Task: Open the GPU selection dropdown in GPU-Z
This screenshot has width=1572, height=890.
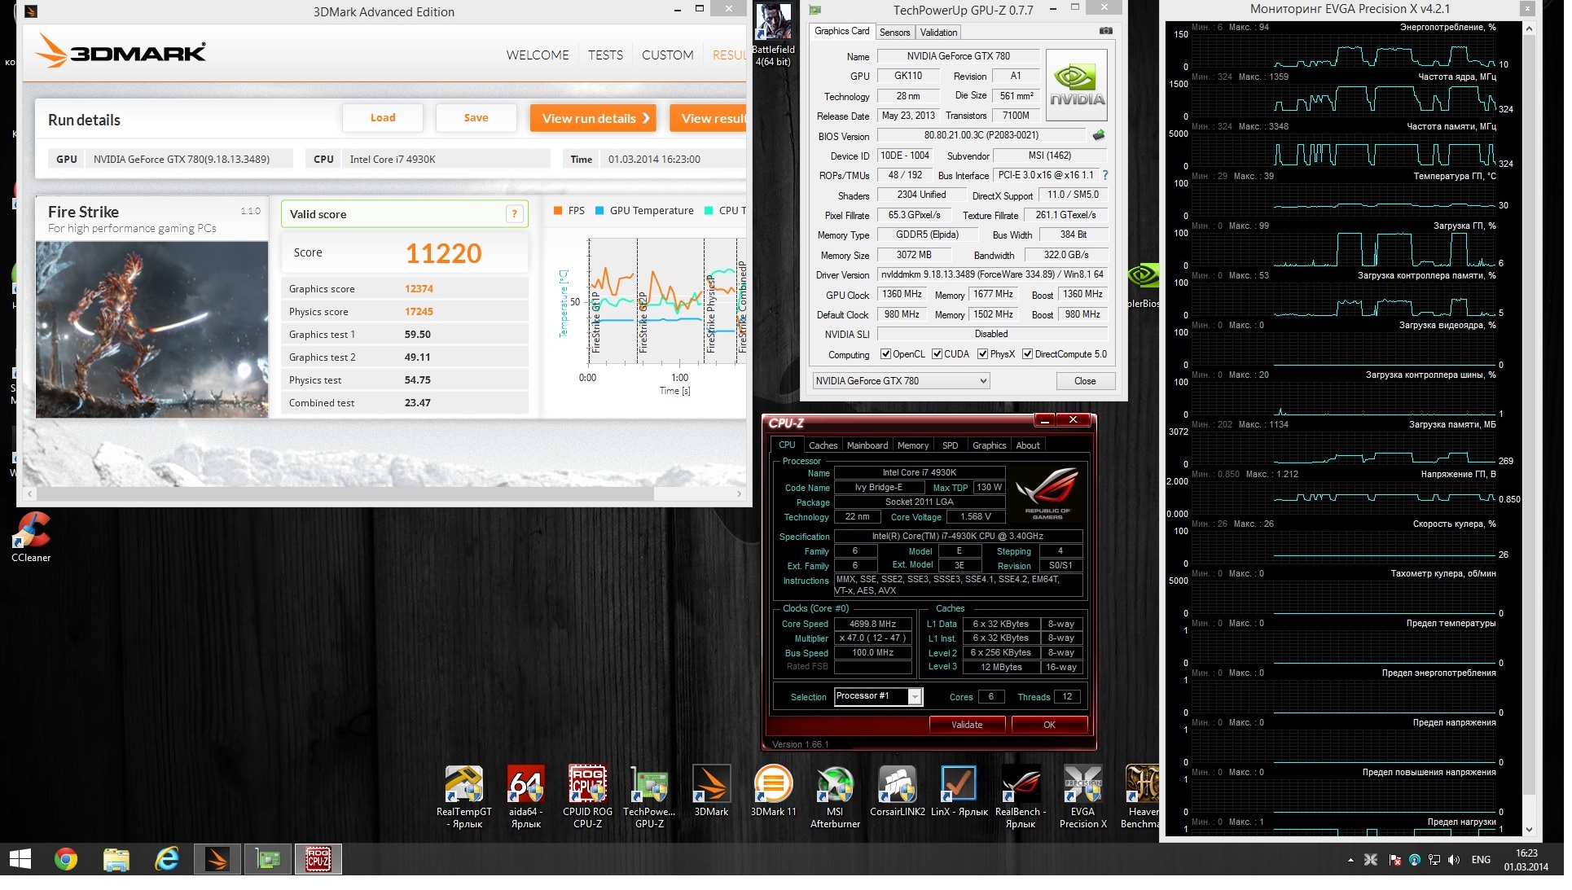Action: (x=901, y=381)
